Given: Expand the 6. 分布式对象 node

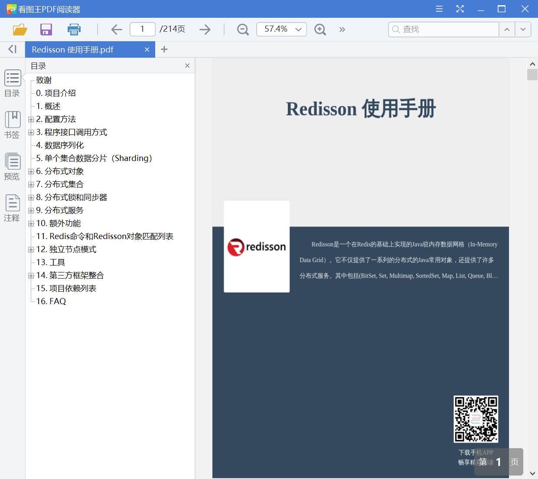Looking at the screenshot, I should point(31,171).
